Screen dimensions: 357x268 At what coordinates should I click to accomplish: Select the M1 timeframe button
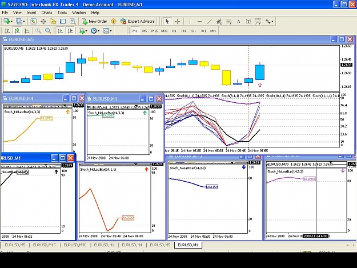[135, 31]
